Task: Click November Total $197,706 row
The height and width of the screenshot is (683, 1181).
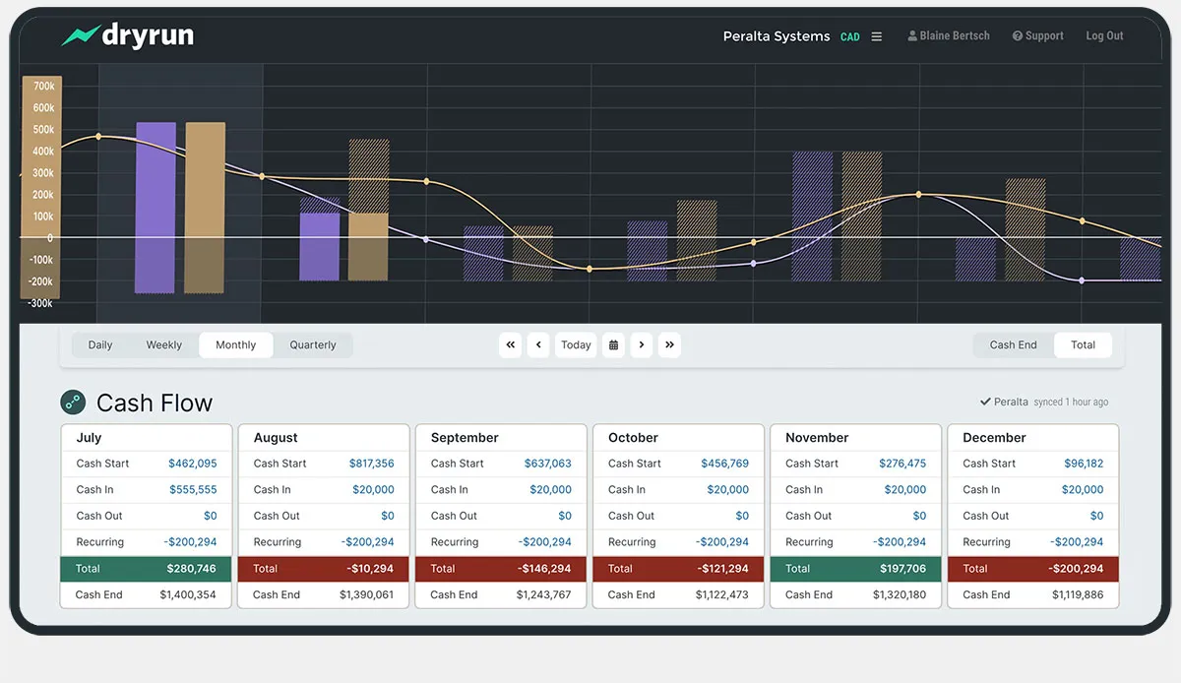Action: pyautogui.click(x=855, y=569)
